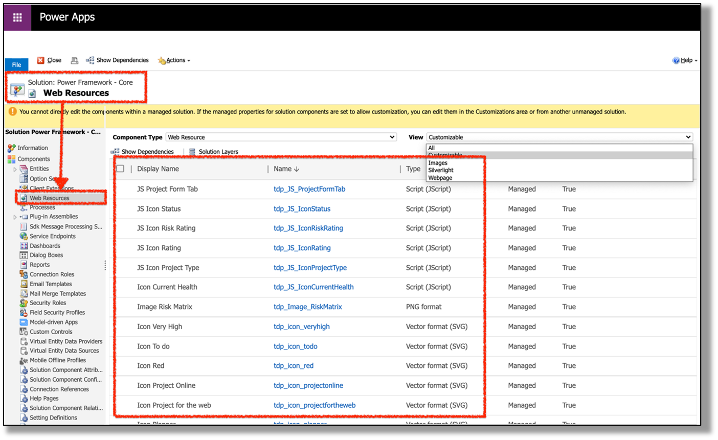Screen dimensions: 718x440
Task: Open the Component Type dropdown
Action: click(281, 137)
